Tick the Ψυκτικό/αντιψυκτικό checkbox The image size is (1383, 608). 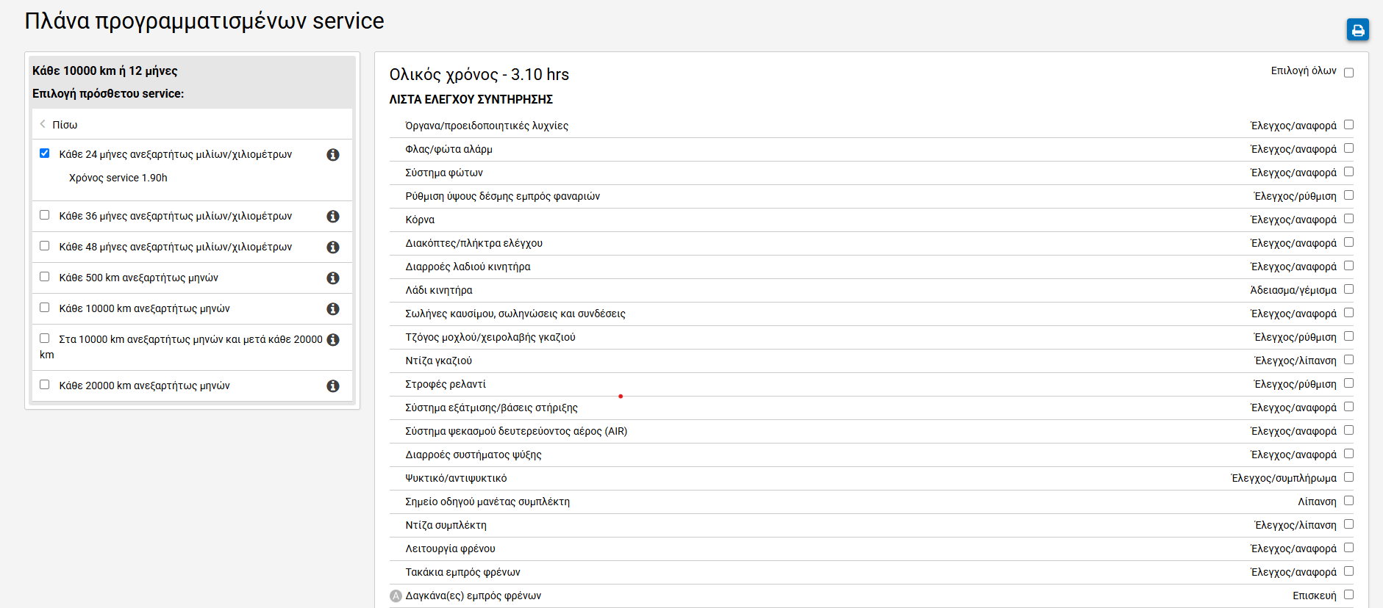tap(1348, 477)
